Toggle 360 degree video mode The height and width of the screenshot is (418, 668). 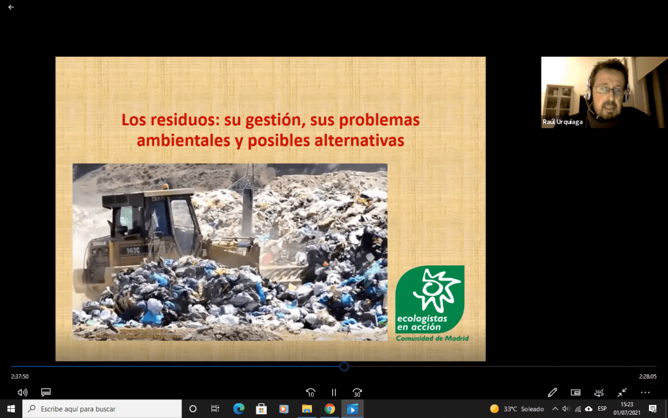point(599,393)
